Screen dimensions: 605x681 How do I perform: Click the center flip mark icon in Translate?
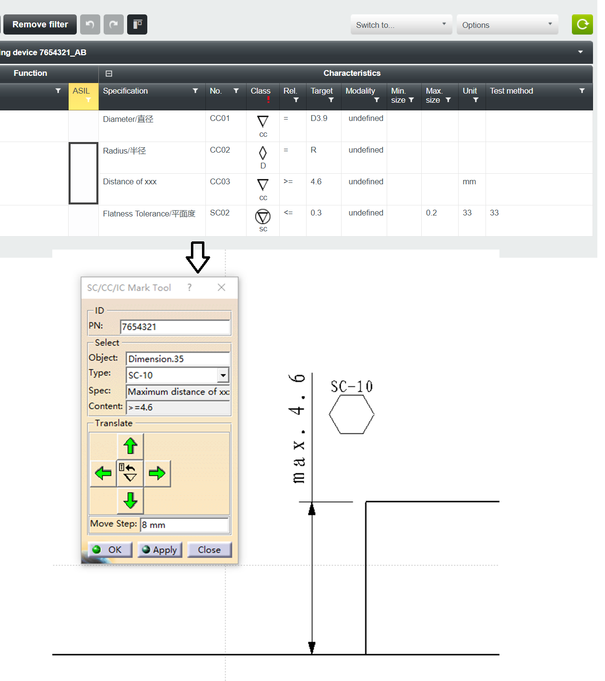point(130,473)
